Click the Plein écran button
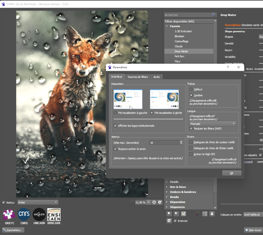 pyautogui.click(x=253, y=230)
